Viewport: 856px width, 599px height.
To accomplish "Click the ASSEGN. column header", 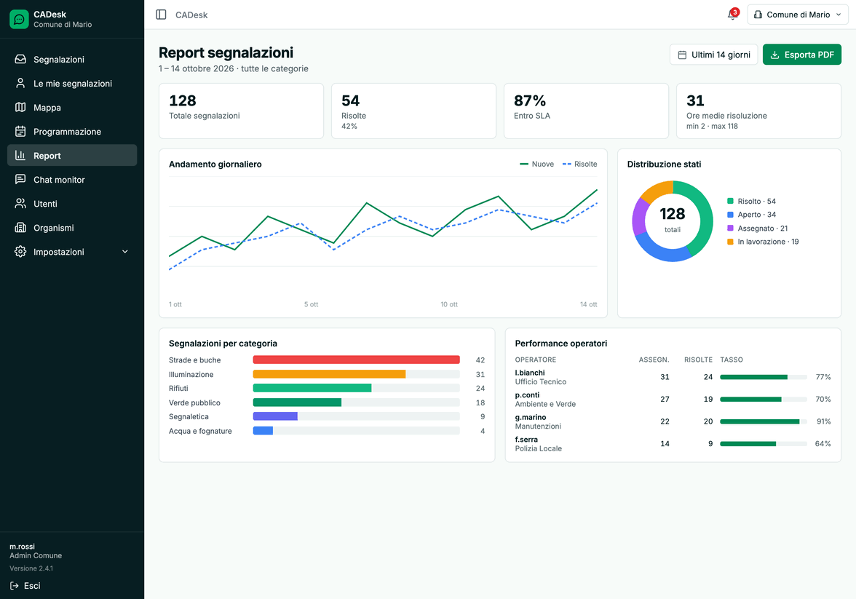I will pyautogui.click(x=654, y=360).
